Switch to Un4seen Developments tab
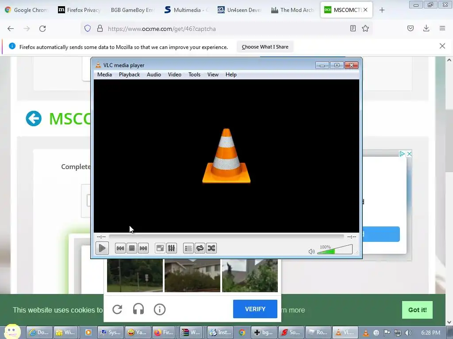Image resolution: width=453 pixels, height=339 pixels. [239, 10]
